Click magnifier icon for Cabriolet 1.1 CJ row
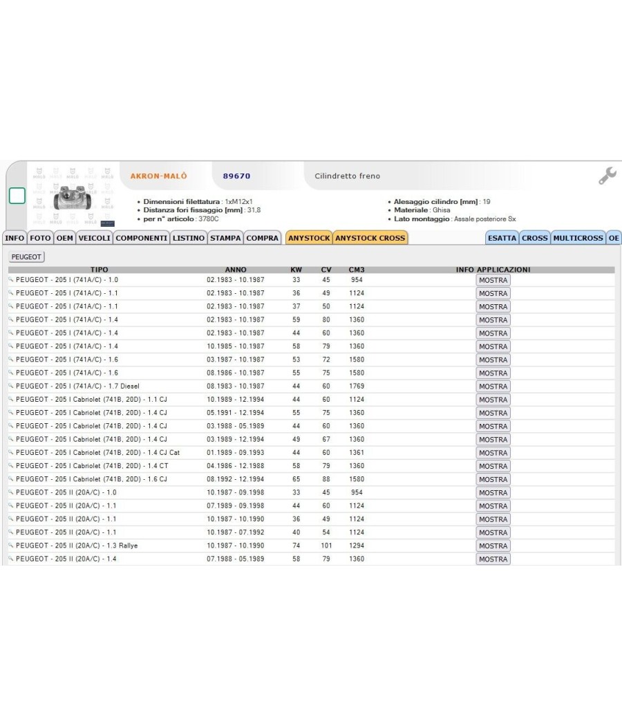This screenshot has height=726, width=622. 10,399
